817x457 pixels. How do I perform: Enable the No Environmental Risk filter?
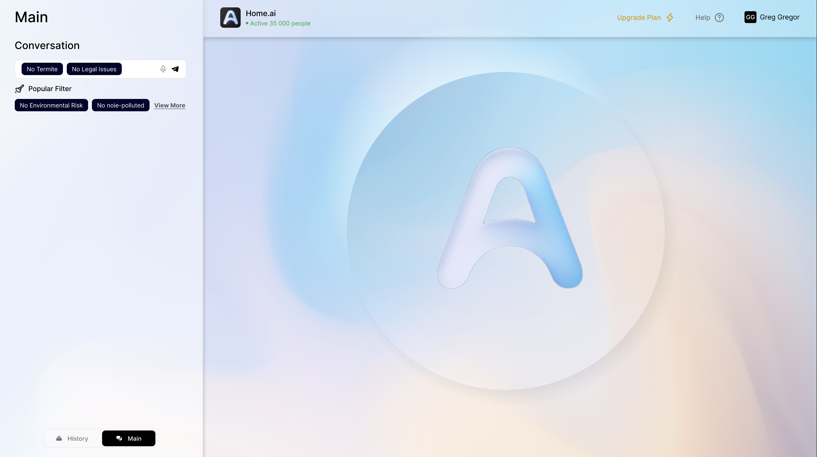click(51, 105)
